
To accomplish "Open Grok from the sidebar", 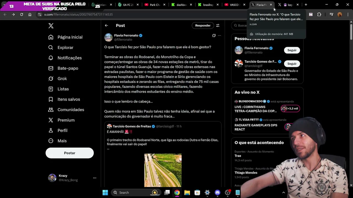I will pos(57,79).
